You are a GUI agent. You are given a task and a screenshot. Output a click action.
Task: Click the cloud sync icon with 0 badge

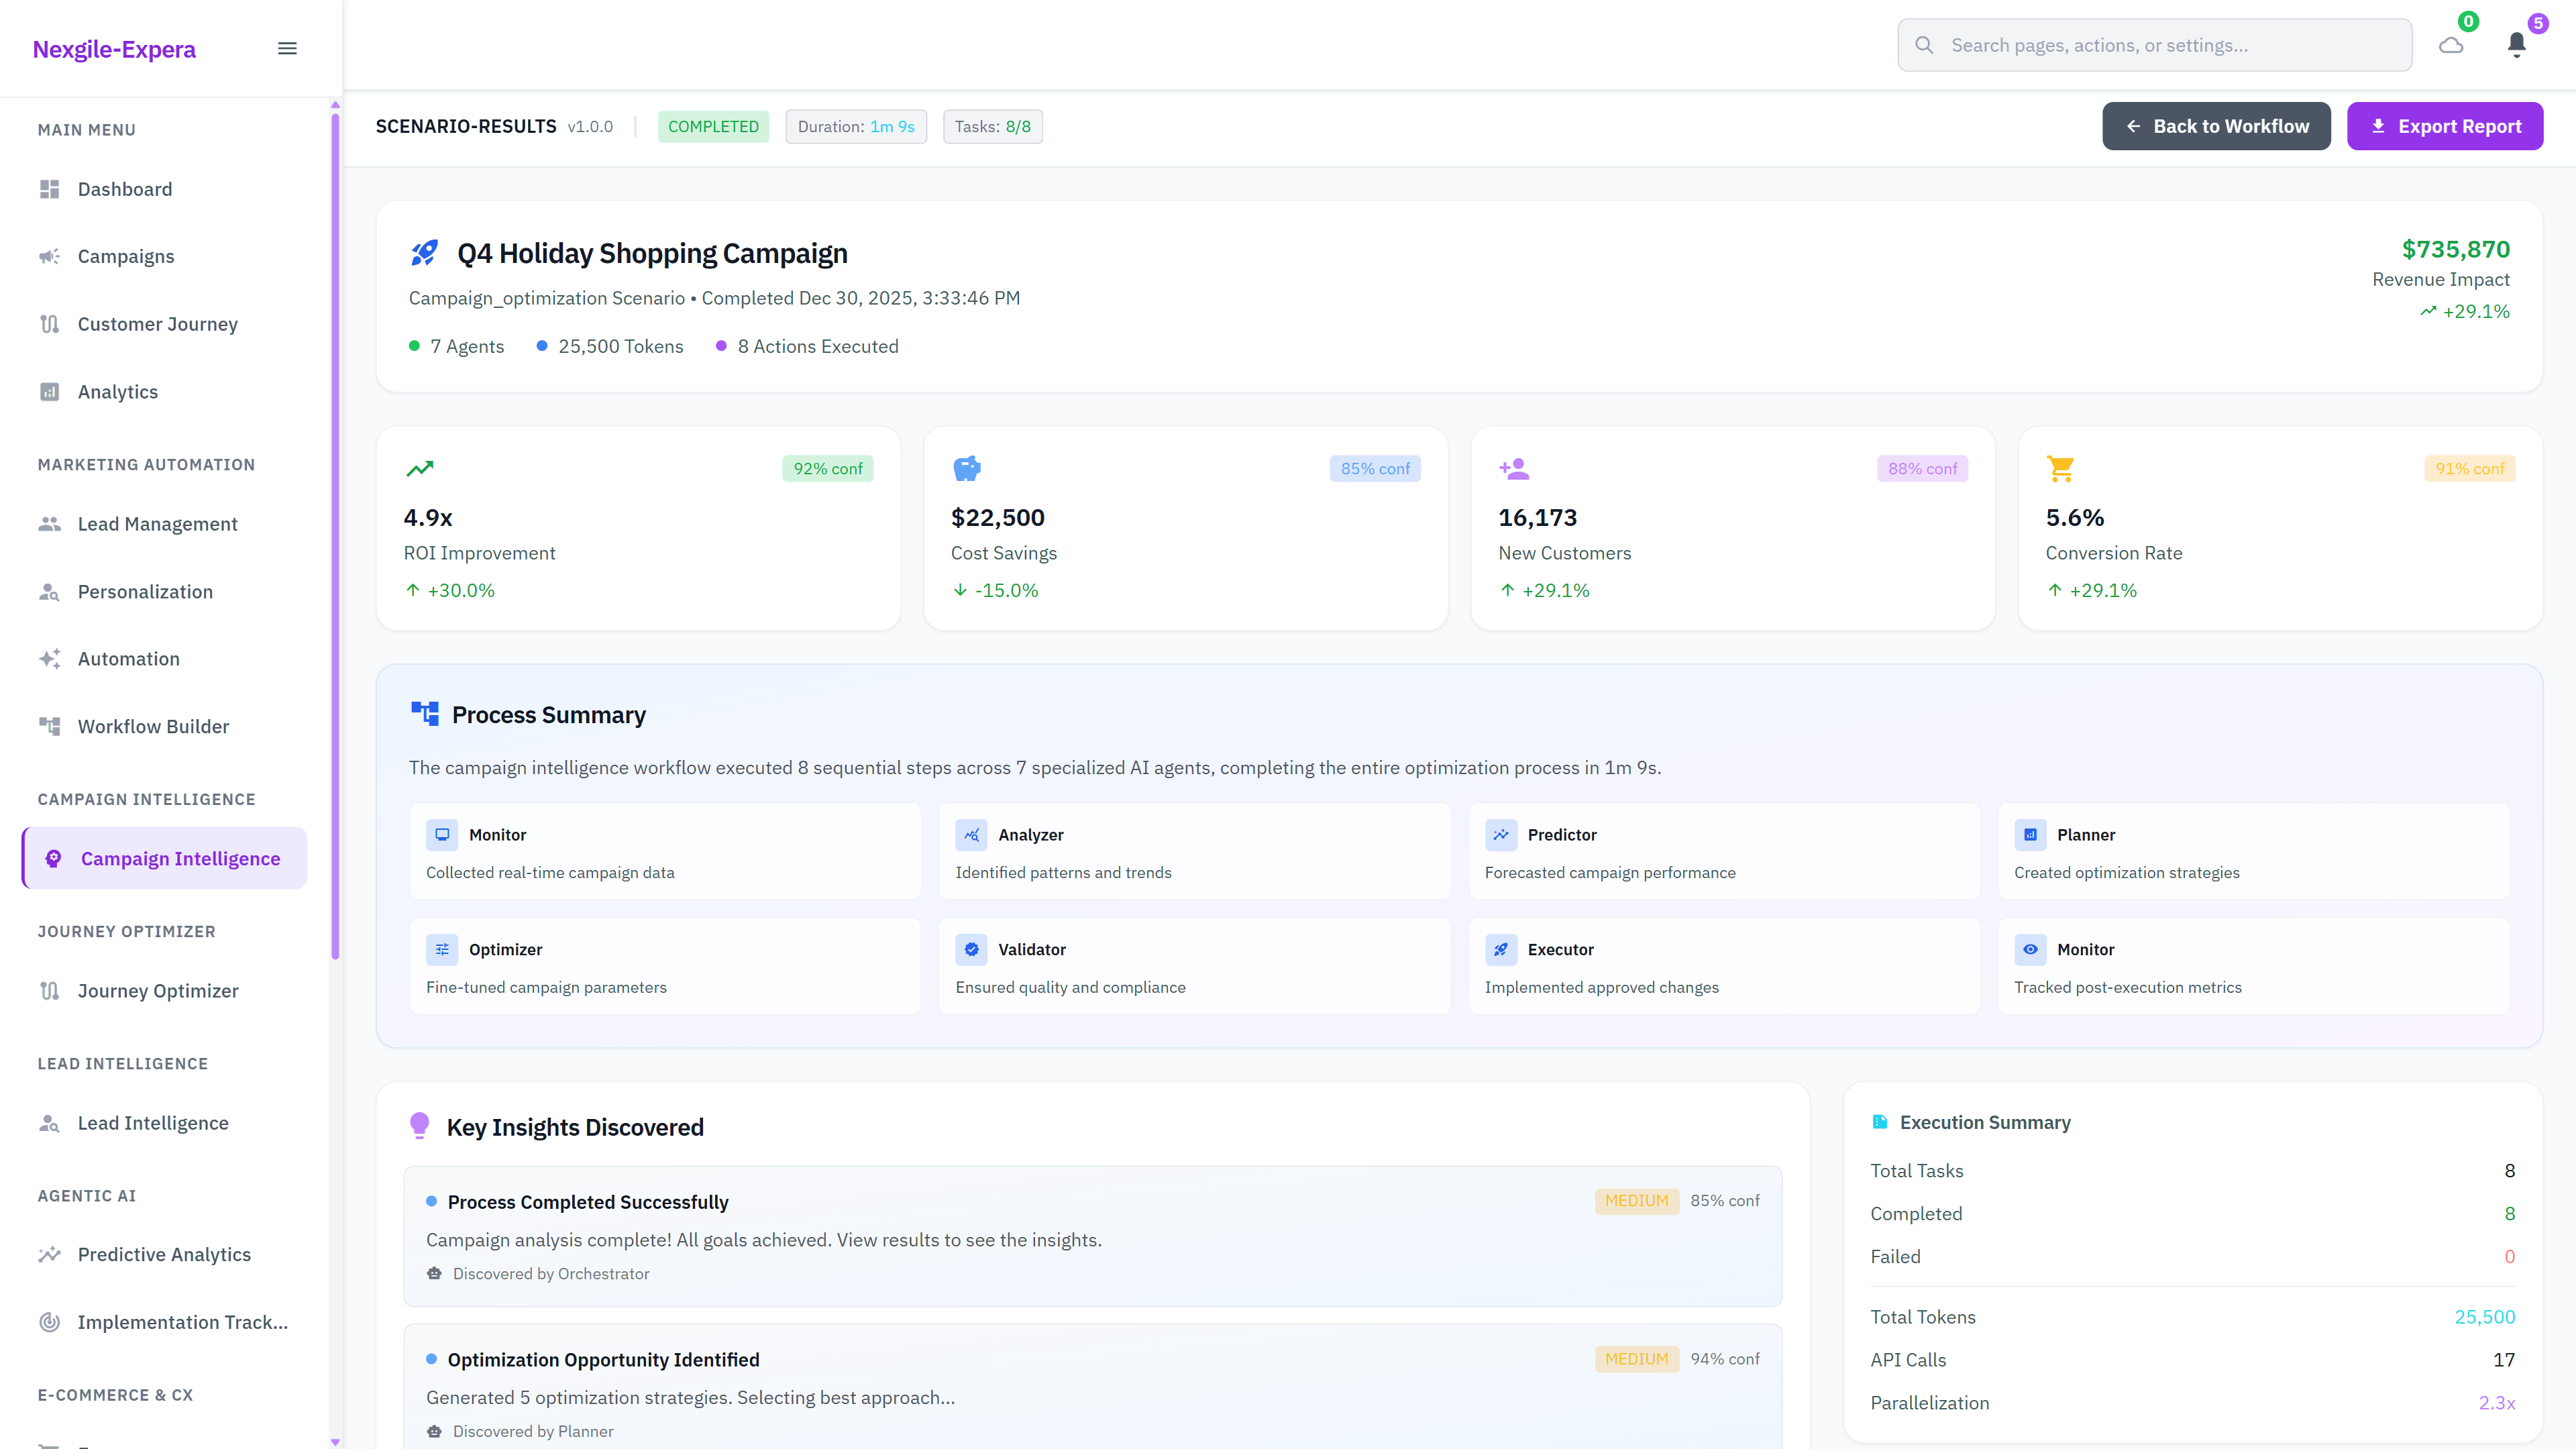tap(2450, 44)
